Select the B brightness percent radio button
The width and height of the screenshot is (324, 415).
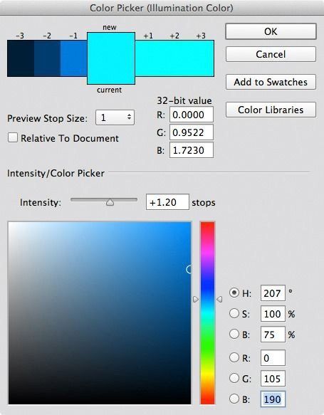234,334
